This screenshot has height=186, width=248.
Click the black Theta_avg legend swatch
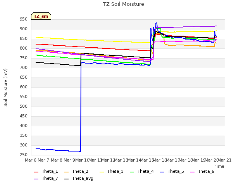click(66, 179)
